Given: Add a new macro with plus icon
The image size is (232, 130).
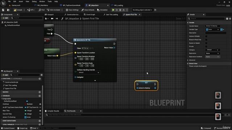Looking at the screenshot, I should click(40, 92).
